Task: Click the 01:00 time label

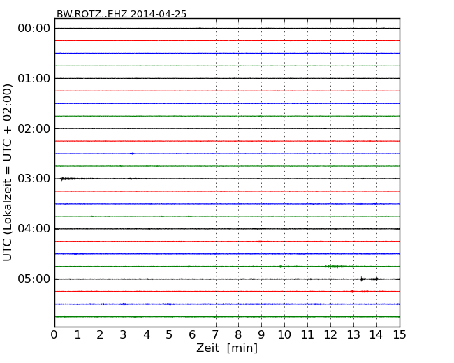Action: [x=34, y=78]
